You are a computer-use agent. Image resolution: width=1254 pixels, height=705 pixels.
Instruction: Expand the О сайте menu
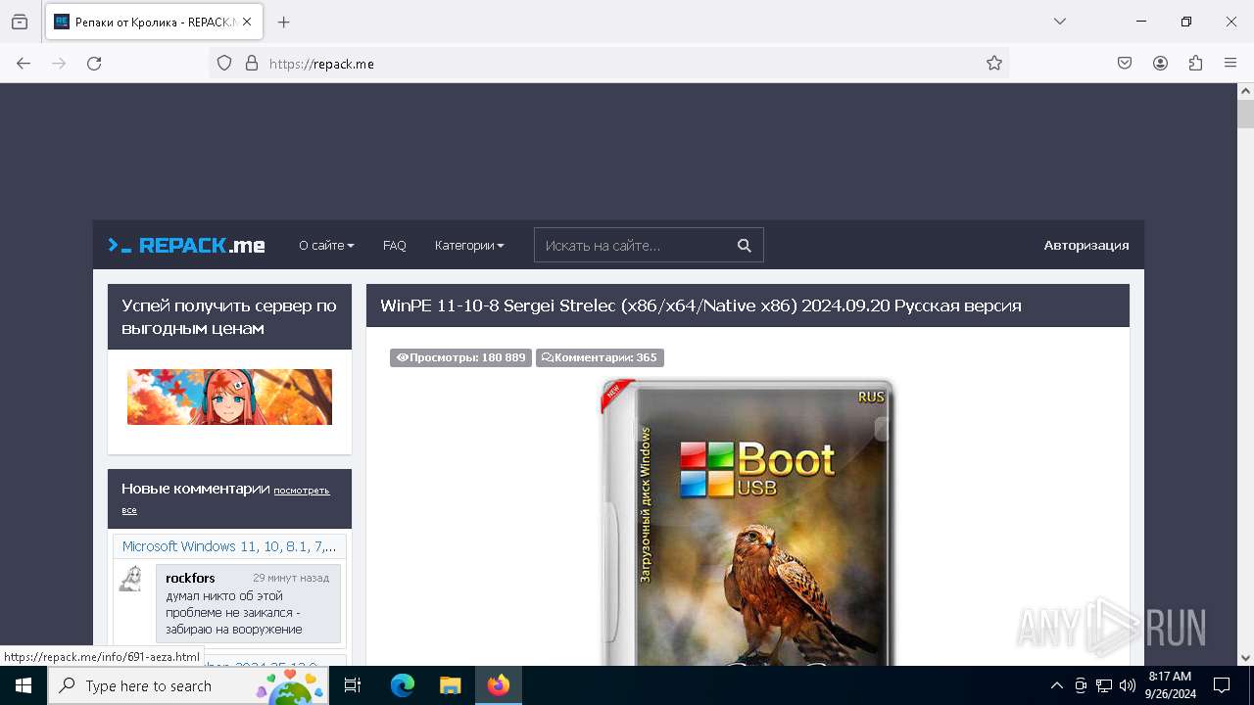tap(326, 245)
